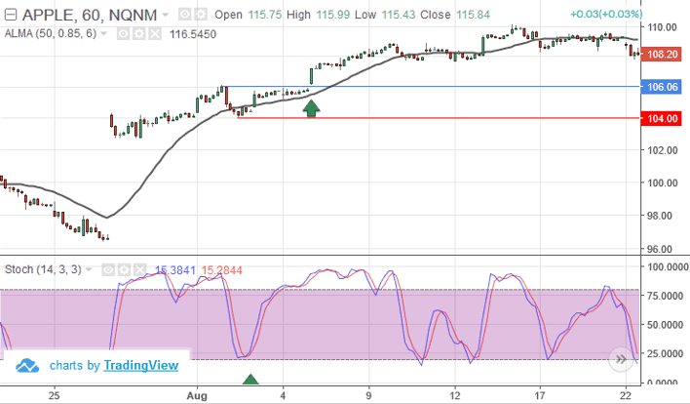Image resolution: width=690 pixels, height=404 pixels.
Task: Collapse the chart legend with the minus box
Action: click(x=10, y=15)
